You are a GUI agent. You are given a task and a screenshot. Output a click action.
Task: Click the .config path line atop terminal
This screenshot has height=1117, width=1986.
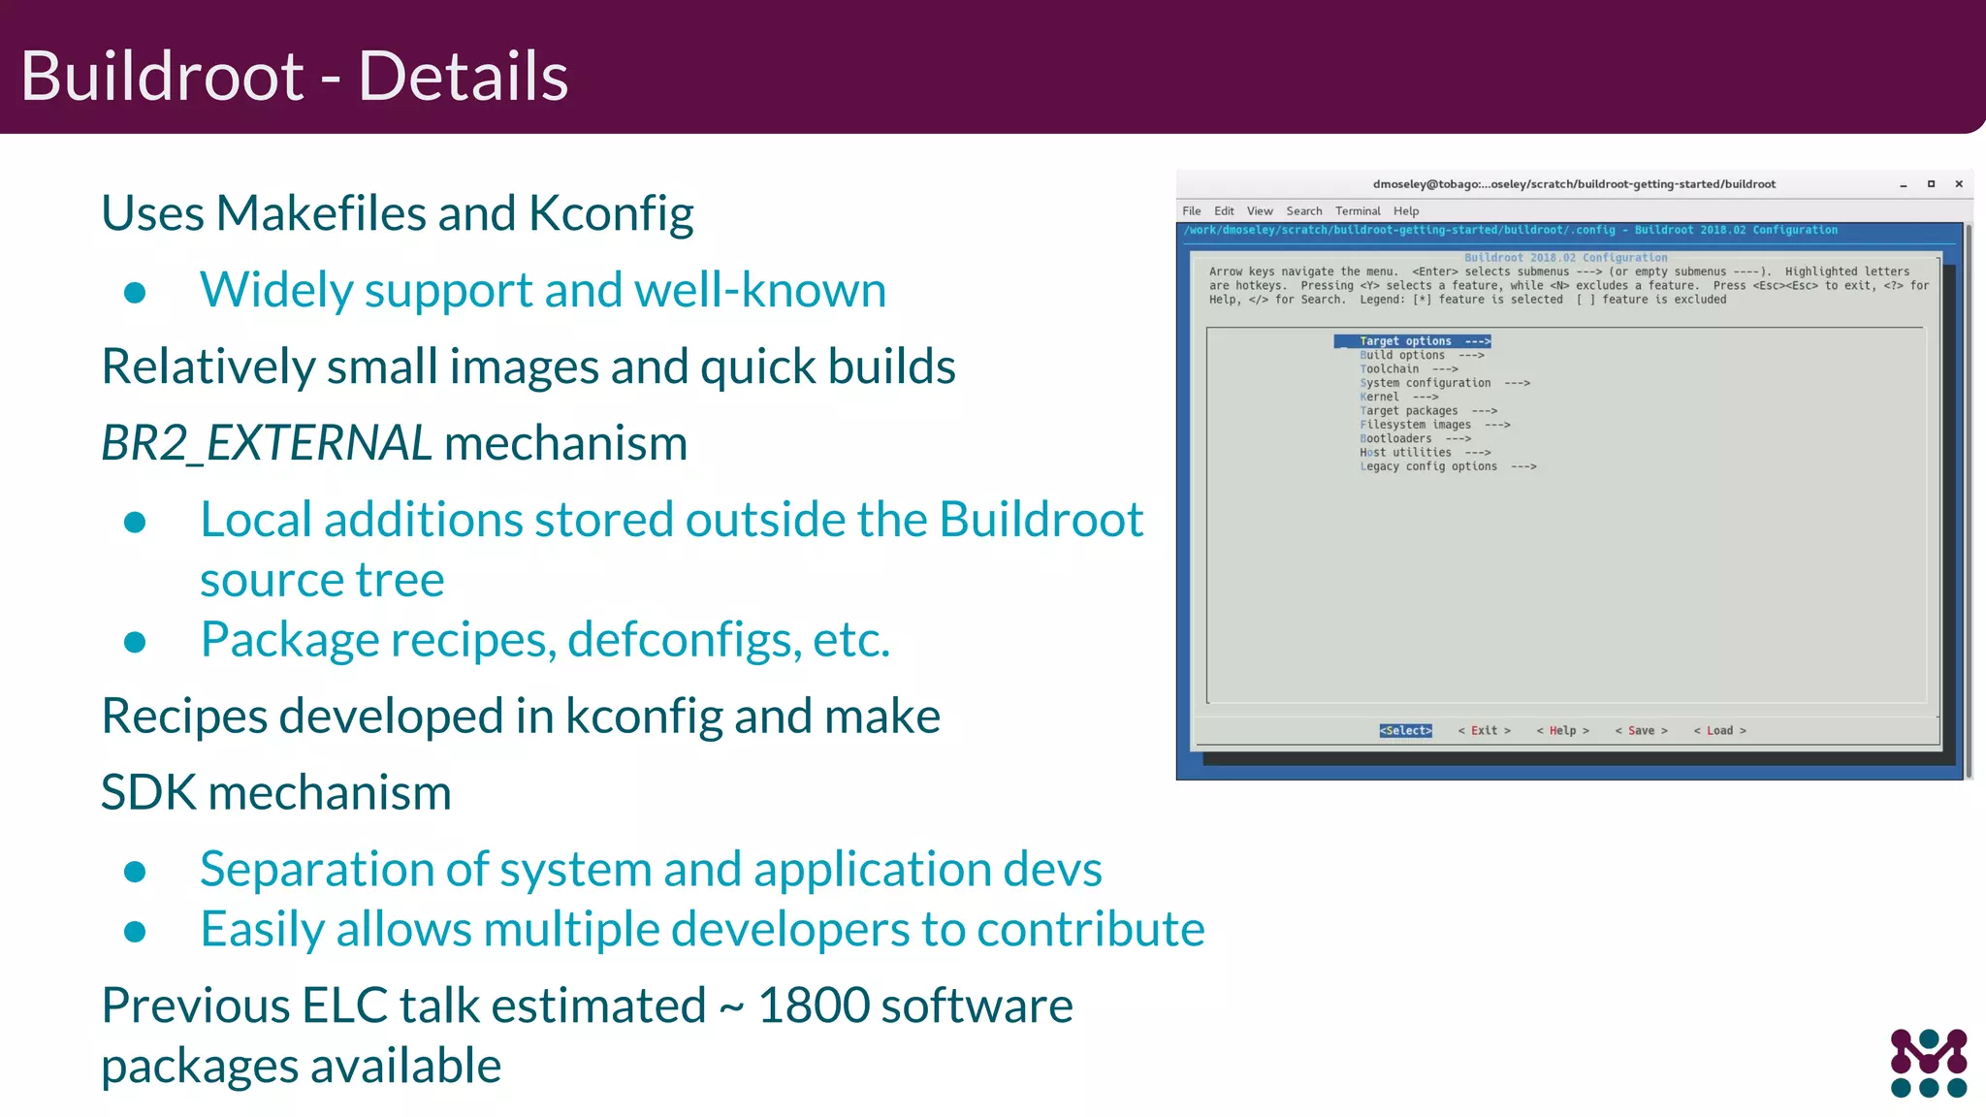pyautogui.click(x=1511, y=230)
